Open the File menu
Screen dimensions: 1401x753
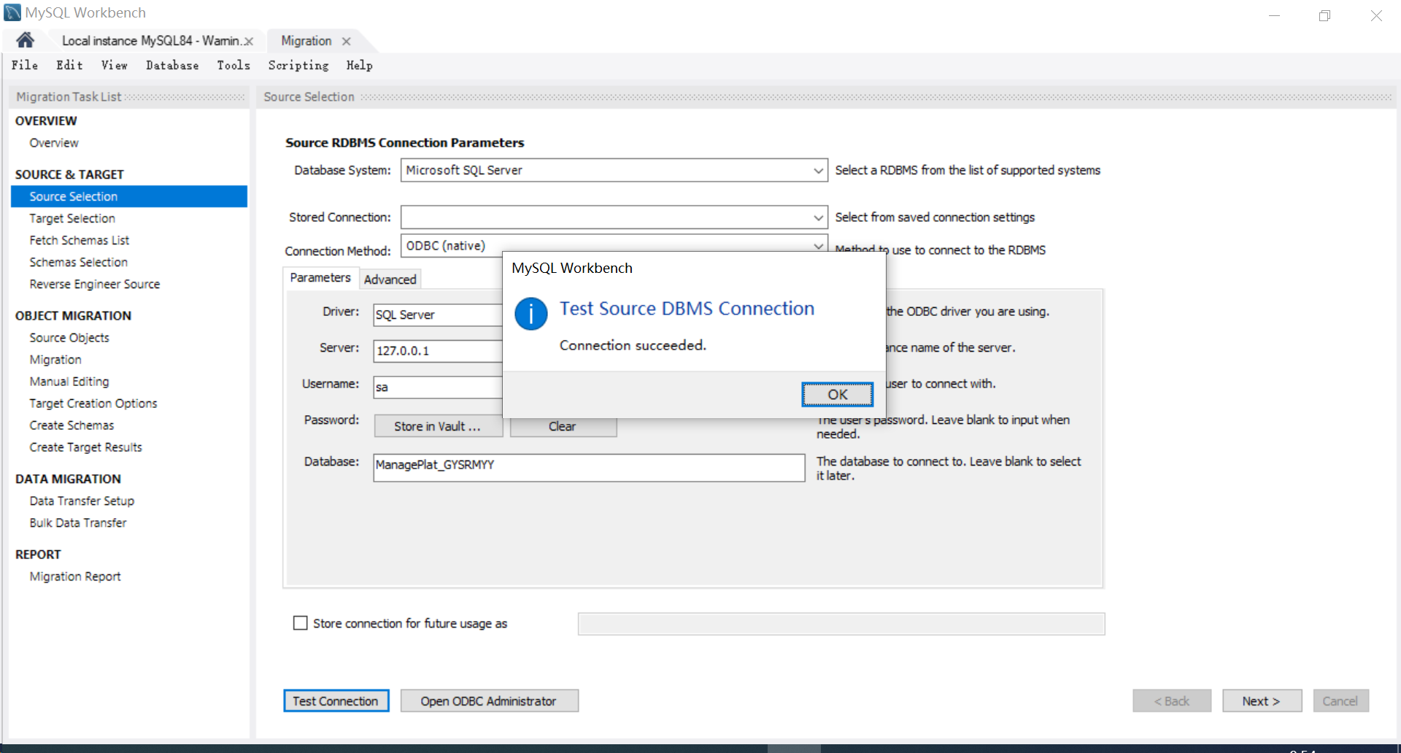[x=25, y=66]
